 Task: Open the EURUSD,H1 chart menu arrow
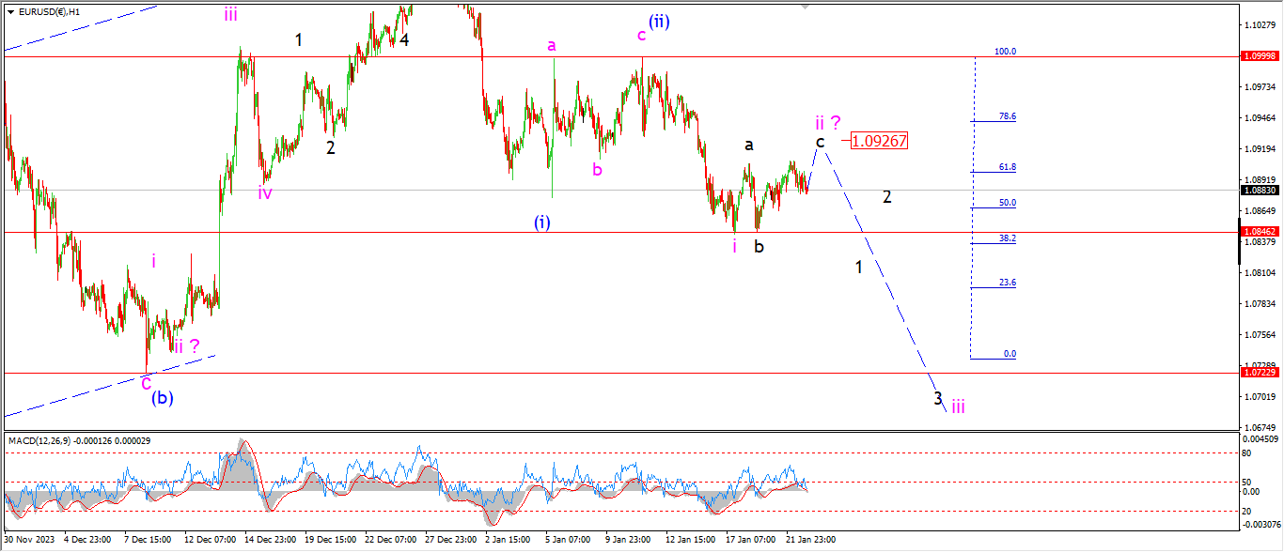[x=10, y=11]
